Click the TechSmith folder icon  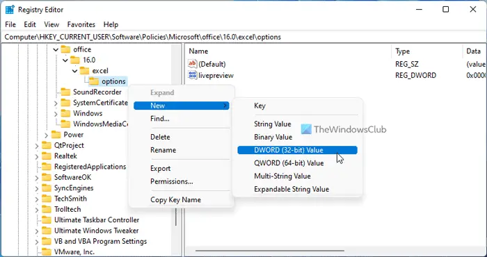47,199
